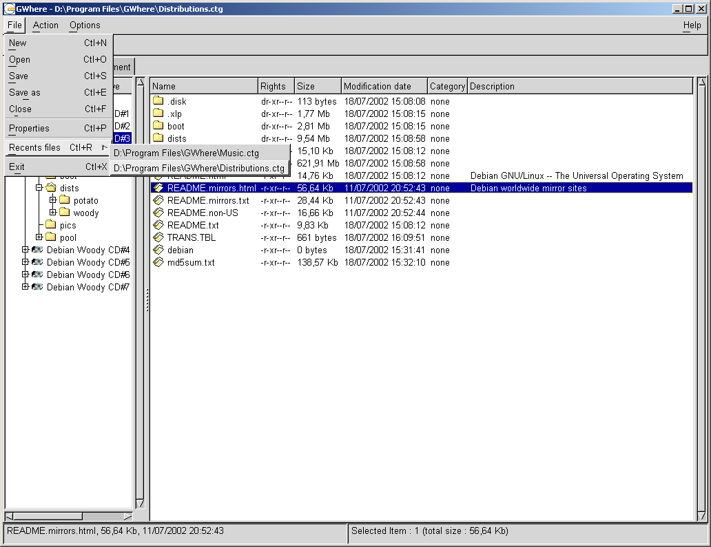Select Debian Woody CD#6 tree label
The image size is (711, 547).
(88, 275)
